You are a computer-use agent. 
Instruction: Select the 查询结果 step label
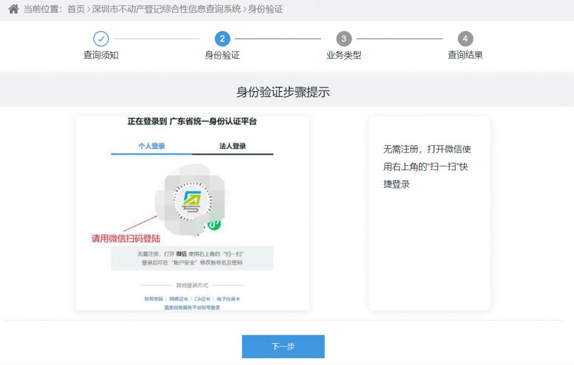pos(465,55)
